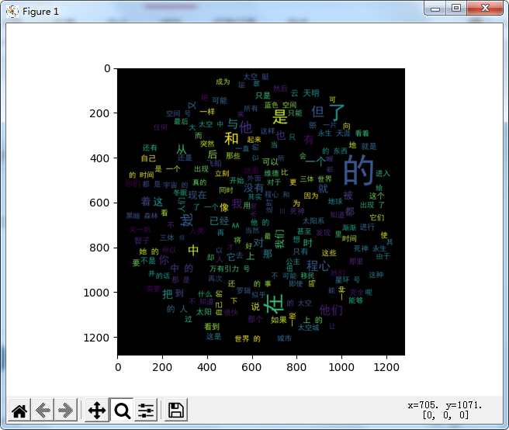
Task: Click the purple word 他们
Action: (331, 310)
